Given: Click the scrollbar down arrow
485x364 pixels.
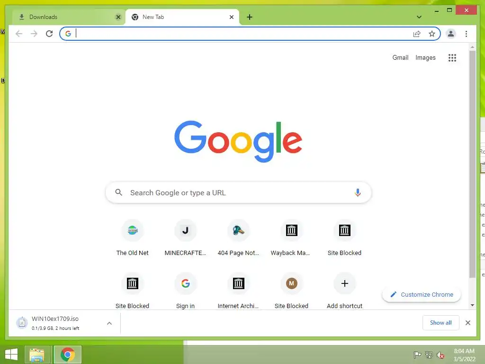Looking at the screenshot, I should [472, 305].
